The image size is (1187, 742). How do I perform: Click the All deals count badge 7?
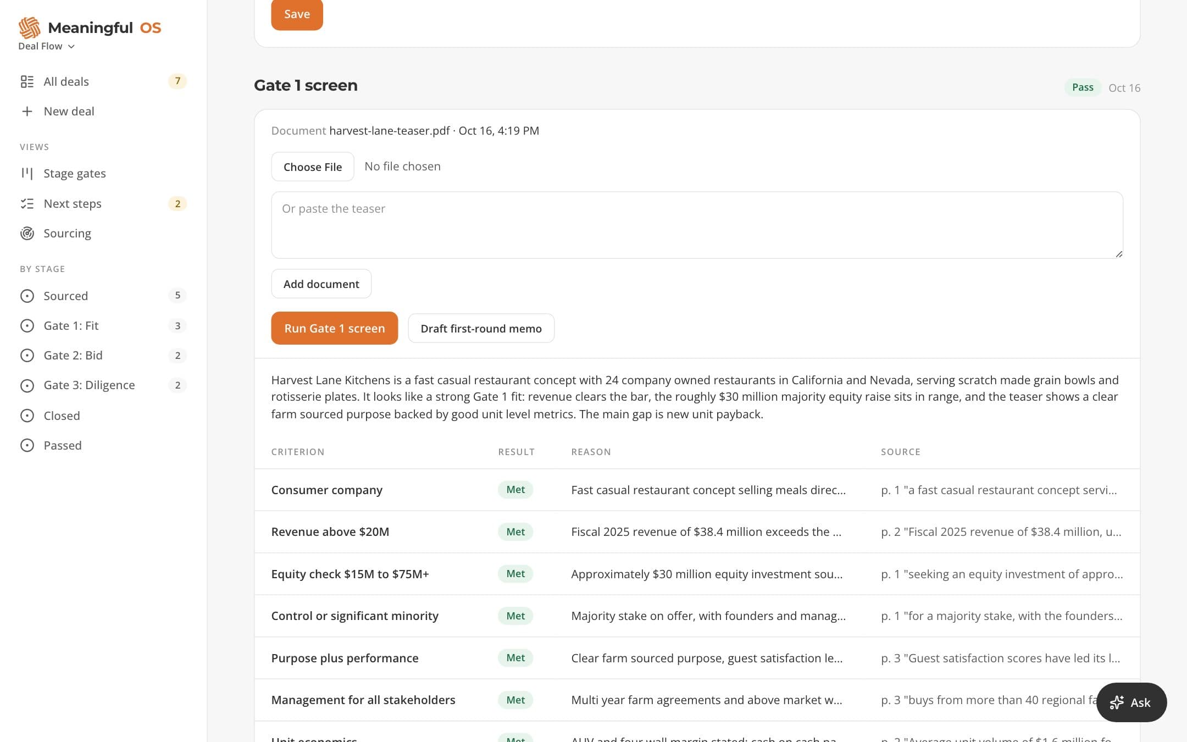point(178,81)
